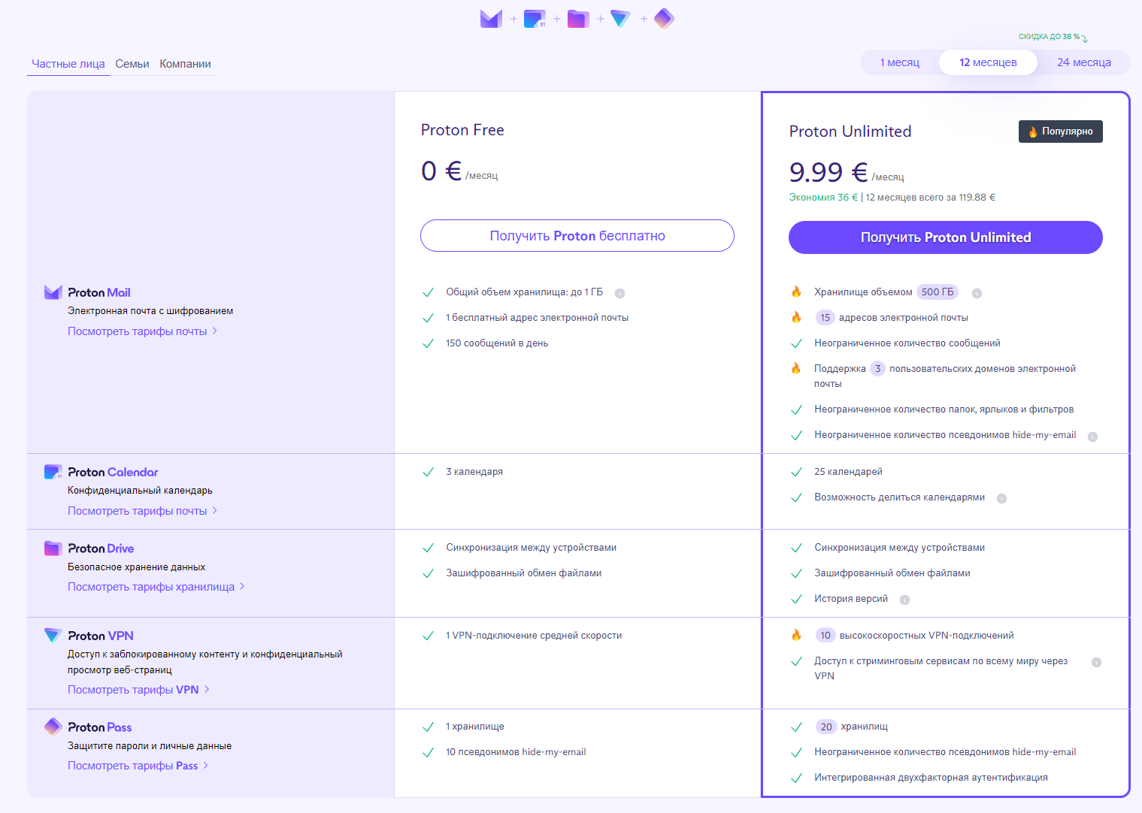Open Proton Mail tariffs link
This screenshot has width=1142, height=813.
(x=138, y=331)
